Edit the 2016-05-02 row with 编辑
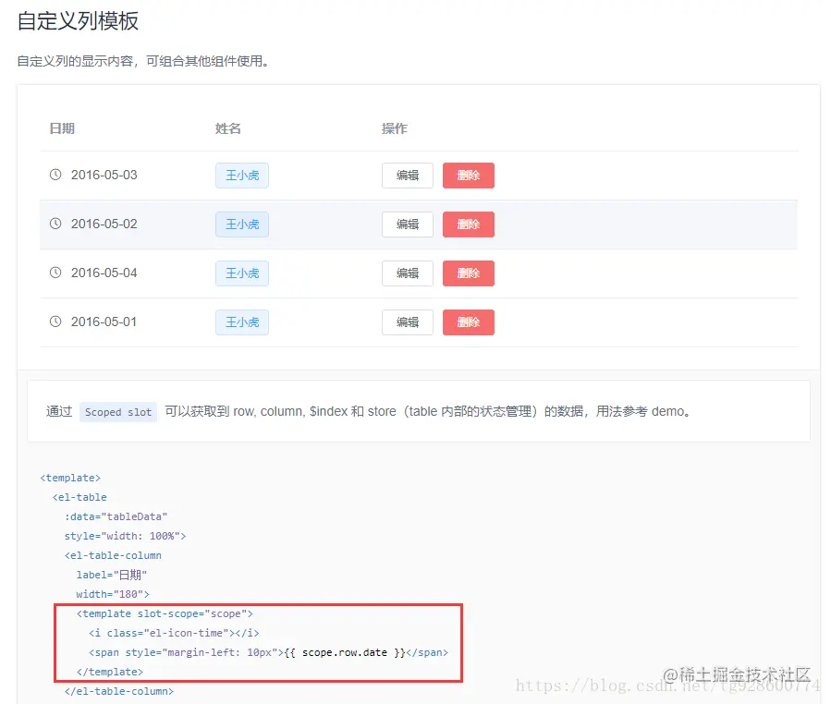 [408, 225]
